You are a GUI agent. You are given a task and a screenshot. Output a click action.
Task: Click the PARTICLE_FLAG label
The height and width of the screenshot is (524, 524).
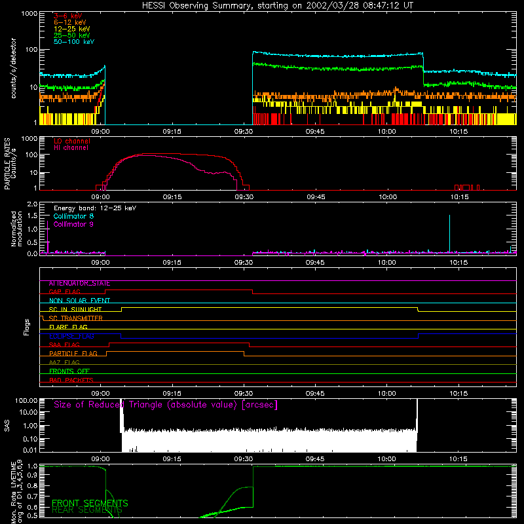73,354
